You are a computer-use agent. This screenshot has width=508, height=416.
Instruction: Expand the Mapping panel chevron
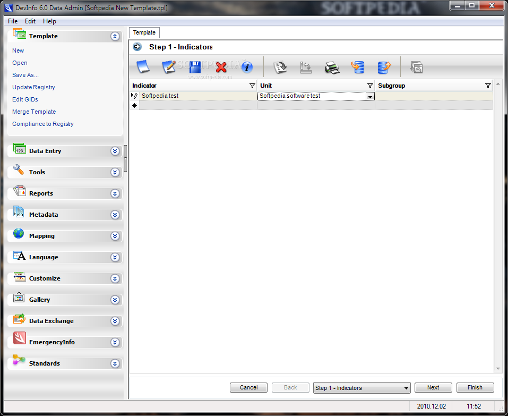115,236
